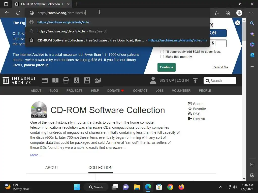Viewport: 258px width, 193px height.
Task: Open ABOUT in the nav menu
Action: coord(36,90)
